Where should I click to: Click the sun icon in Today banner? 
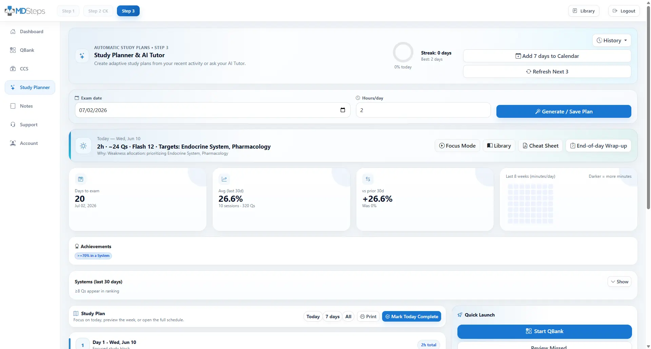[x=83, y=146]
